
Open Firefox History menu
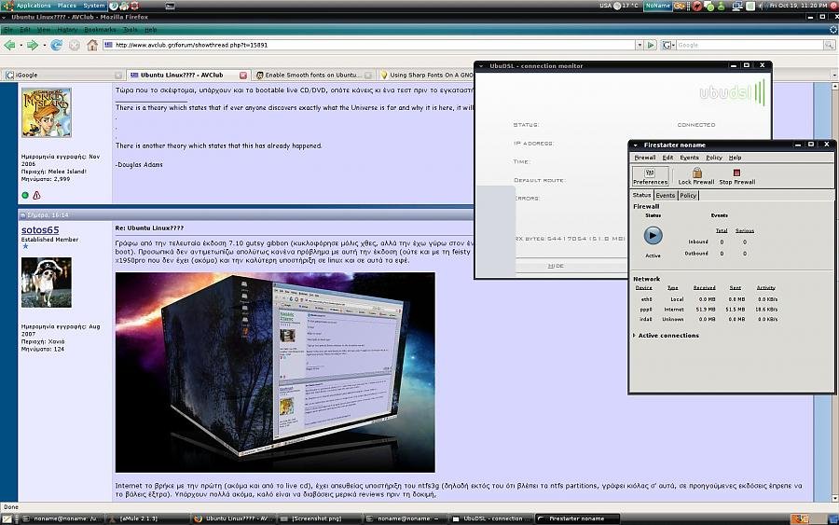tap(67, 30)
